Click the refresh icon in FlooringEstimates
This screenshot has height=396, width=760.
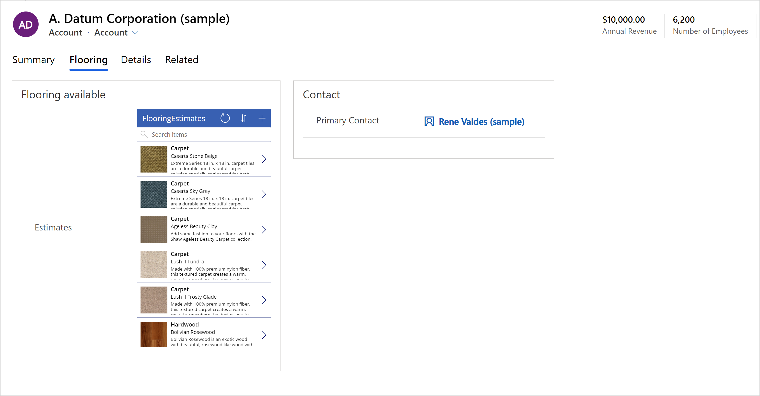225,118
